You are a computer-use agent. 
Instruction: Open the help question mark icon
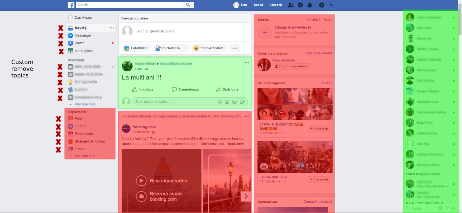pos(322,5)
